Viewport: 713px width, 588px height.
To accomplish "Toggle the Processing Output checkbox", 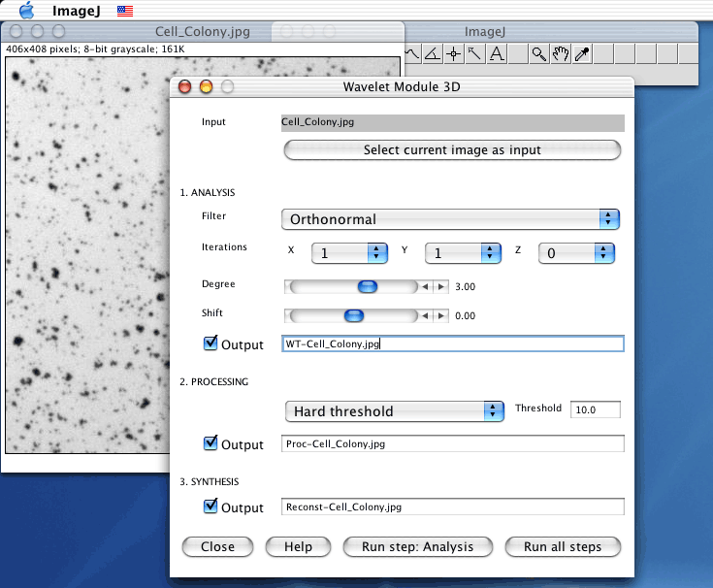I will [x=211, y=443].
